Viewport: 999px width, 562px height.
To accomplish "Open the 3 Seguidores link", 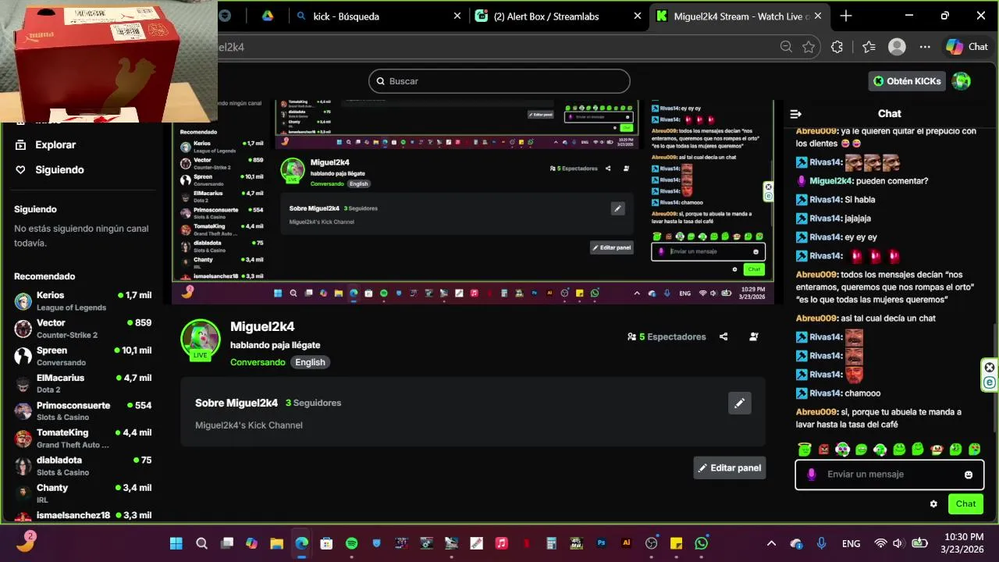I will click(x=313, y=404).
